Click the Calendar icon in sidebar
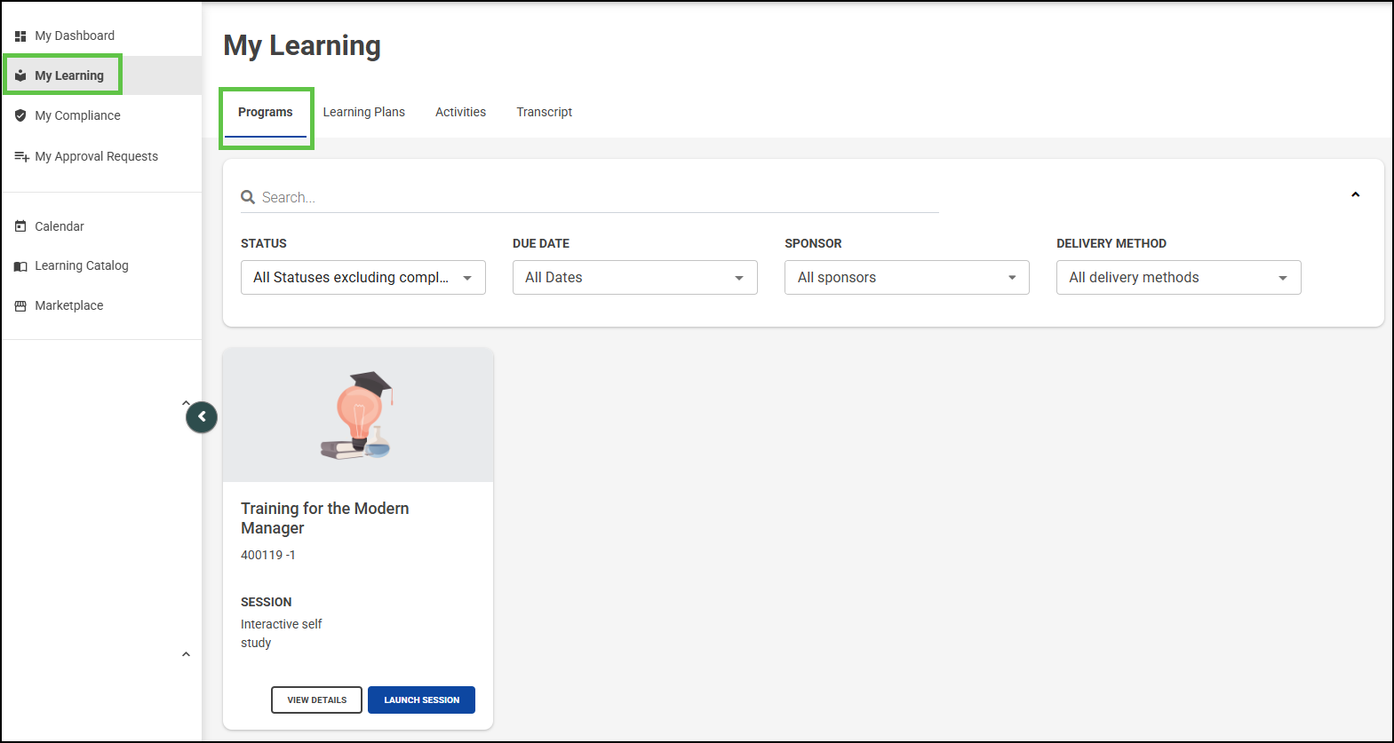 [x=20, y=226]
